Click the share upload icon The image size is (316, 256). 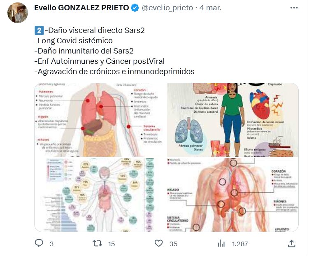point(291,243)
